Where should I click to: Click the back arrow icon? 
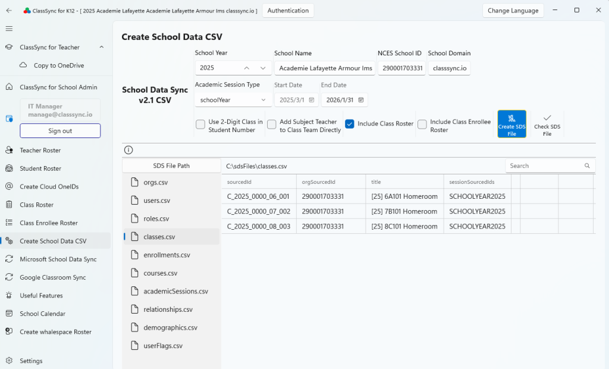[9, 11]
